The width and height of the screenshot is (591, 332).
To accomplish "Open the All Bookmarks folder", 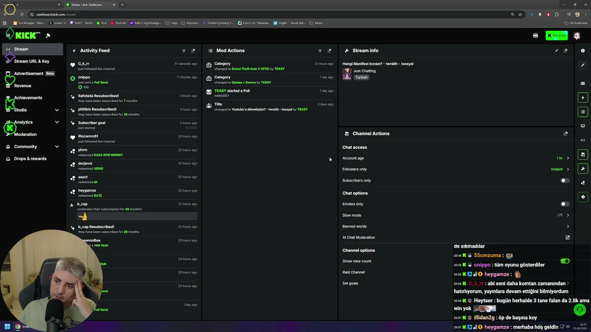I will tap(576, 23).
